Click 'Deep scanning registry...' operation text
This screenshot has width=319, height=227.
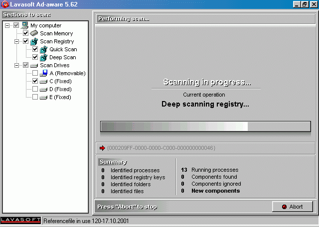(205, 104)
